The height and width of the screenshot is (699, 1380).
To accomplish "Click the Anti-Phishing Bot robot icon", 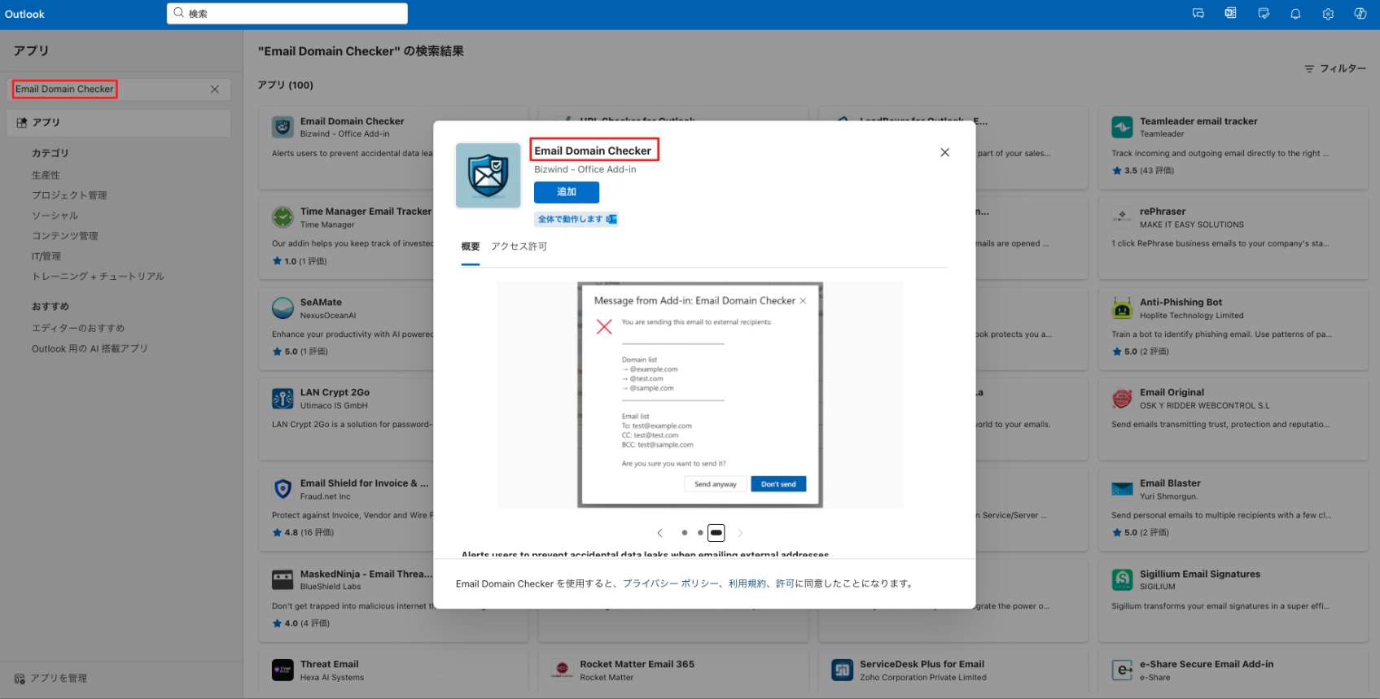I will [x=1122, y=308].
